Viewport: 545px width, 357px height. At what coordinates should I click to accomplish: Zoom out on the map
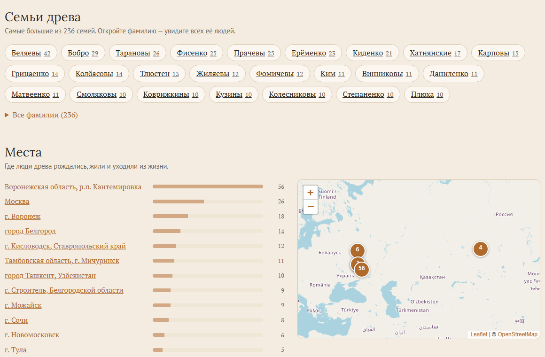click(311, 207)
